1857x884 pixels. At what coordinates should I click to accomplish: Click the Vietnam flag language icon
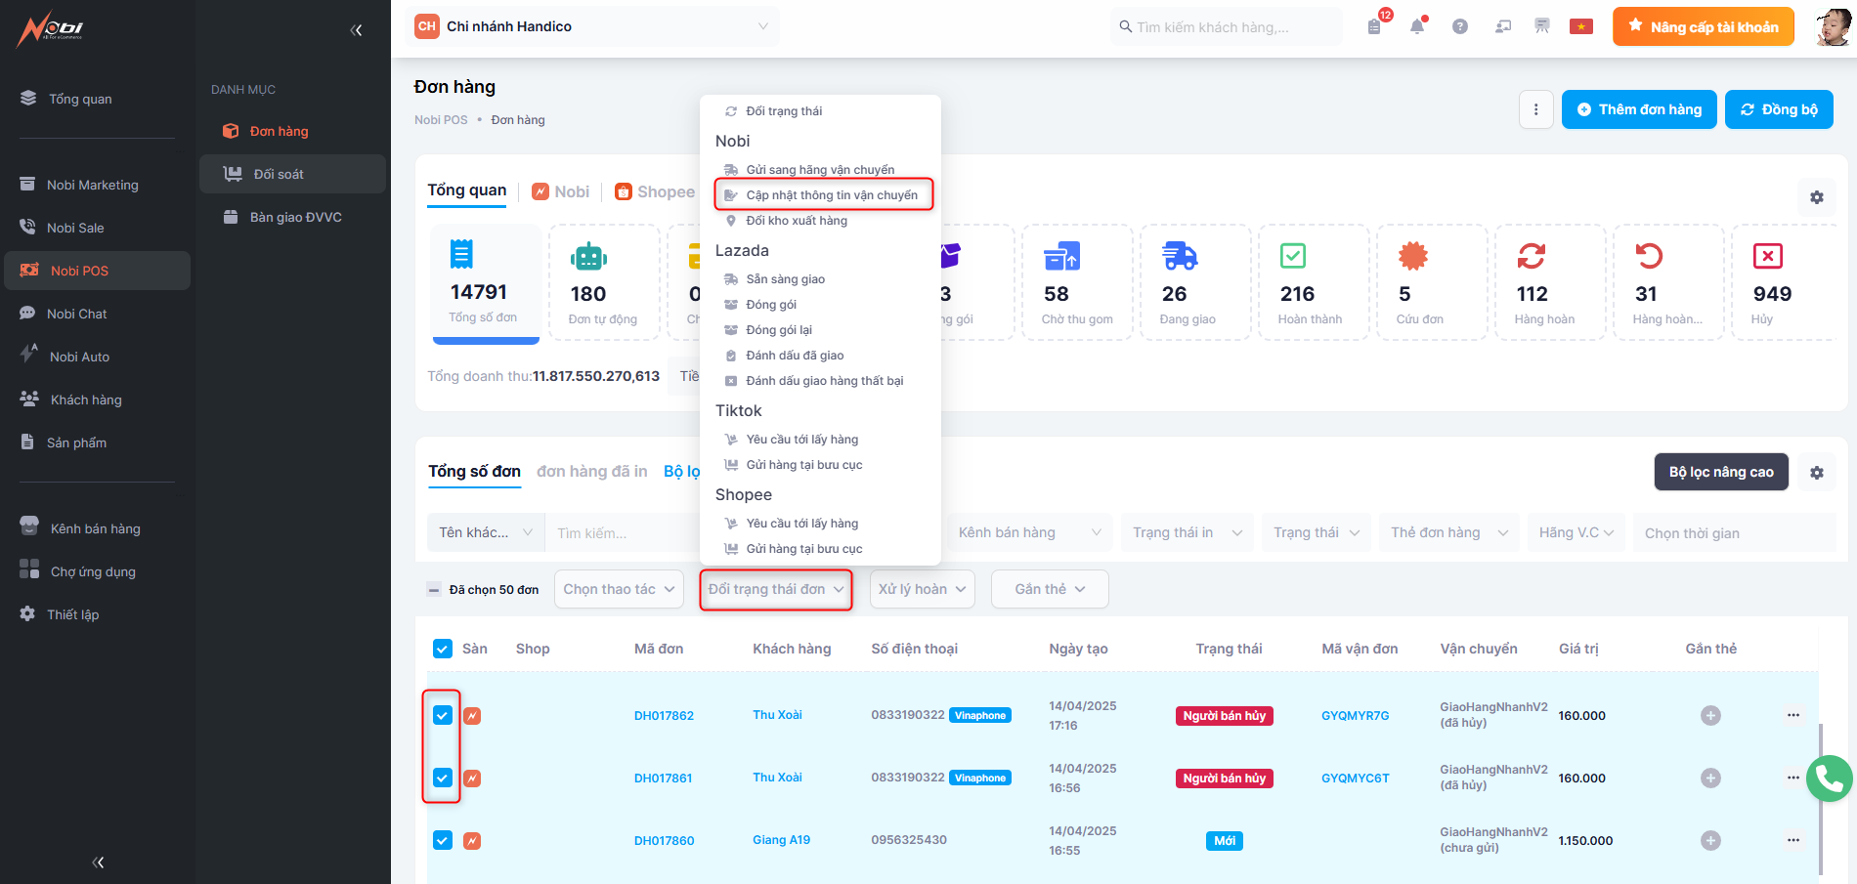[1580, 27]
